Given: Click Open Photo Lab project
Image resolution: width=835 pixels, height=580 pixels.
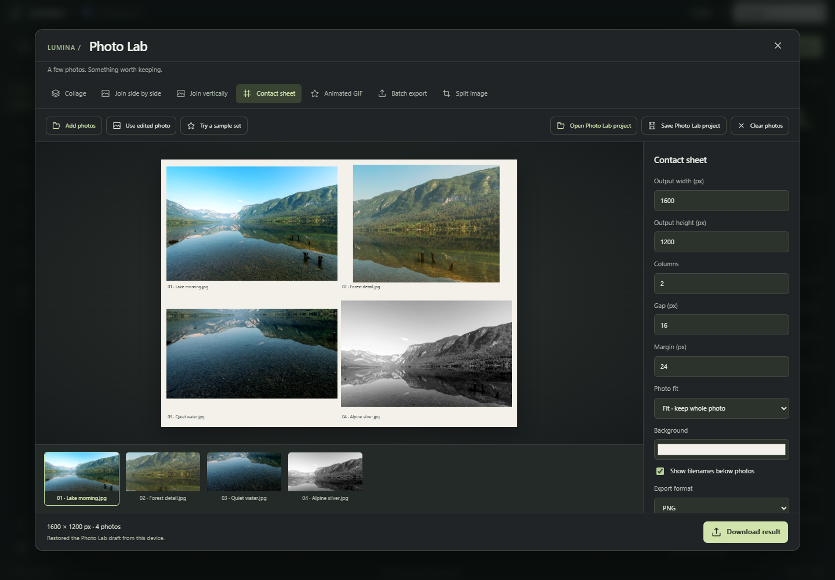Looking at the screenshot, I should 594,126.
